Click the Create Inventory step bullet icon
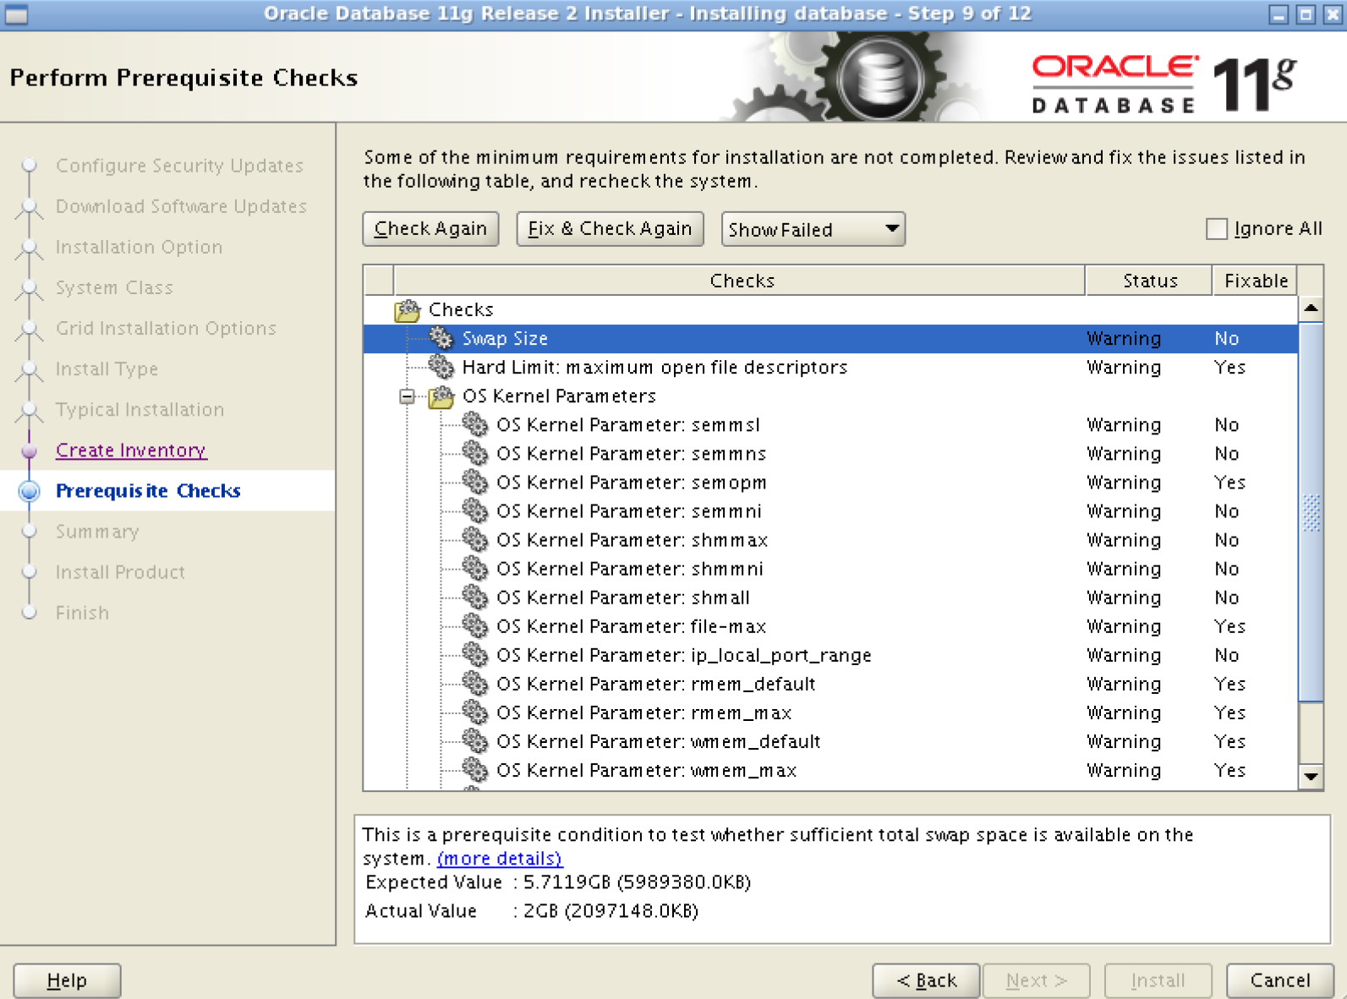This screenshot has height=999, width=1347. 30,450
